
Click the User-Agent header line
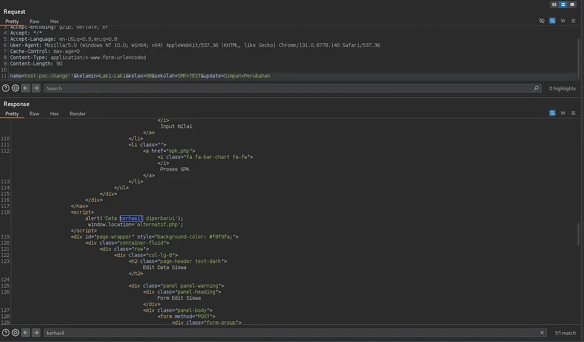click(x=195, y=45)
